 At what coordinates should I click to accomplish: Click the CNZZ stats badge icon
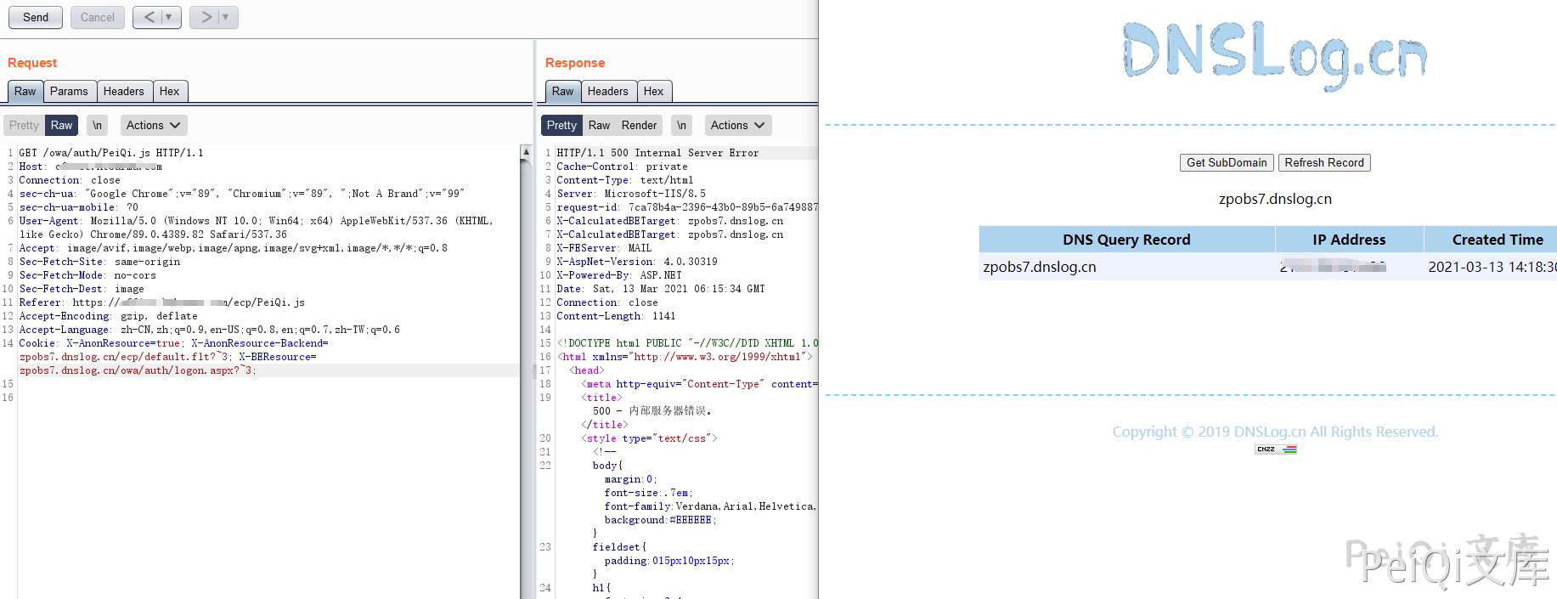(x=1275, y=449)
